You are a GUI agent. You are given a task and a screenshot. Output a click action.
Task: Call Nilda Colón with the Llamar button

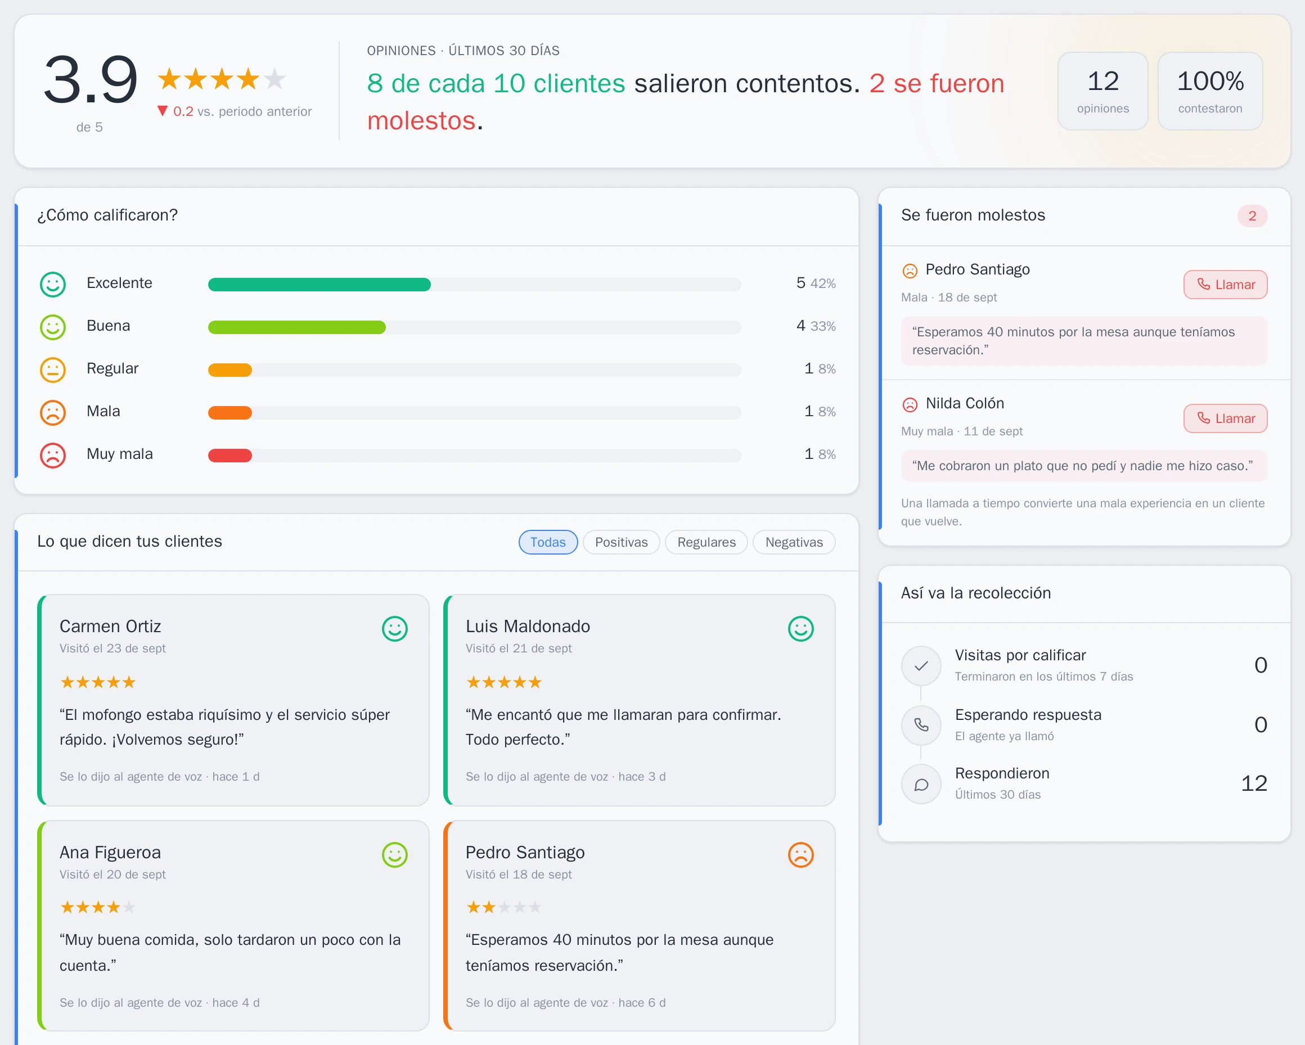tap(1225, 418)
